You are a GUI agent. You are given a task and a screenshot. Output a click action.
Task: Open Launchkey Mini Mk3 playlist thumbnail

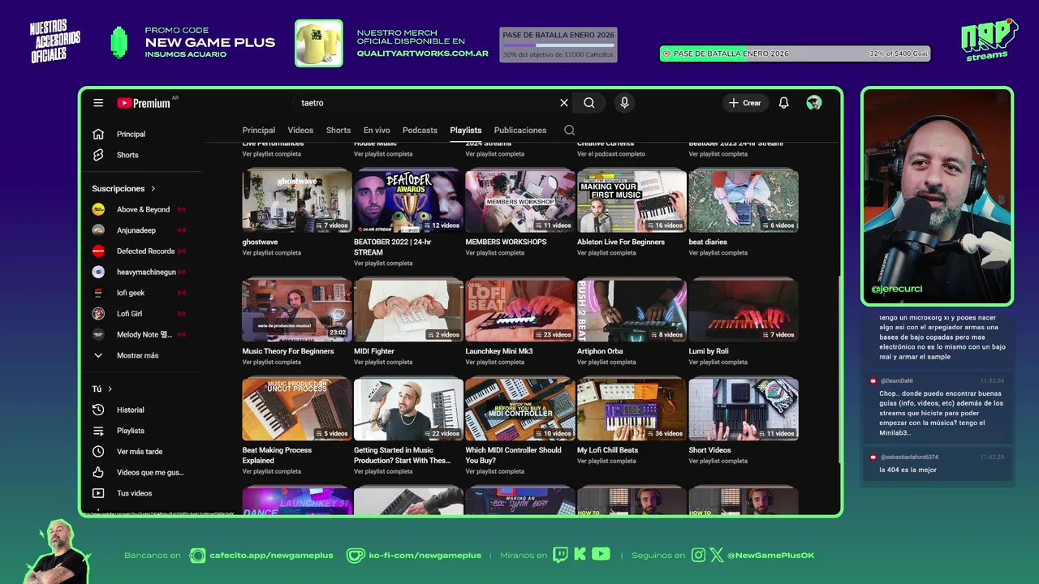click(x=520, y=310)
